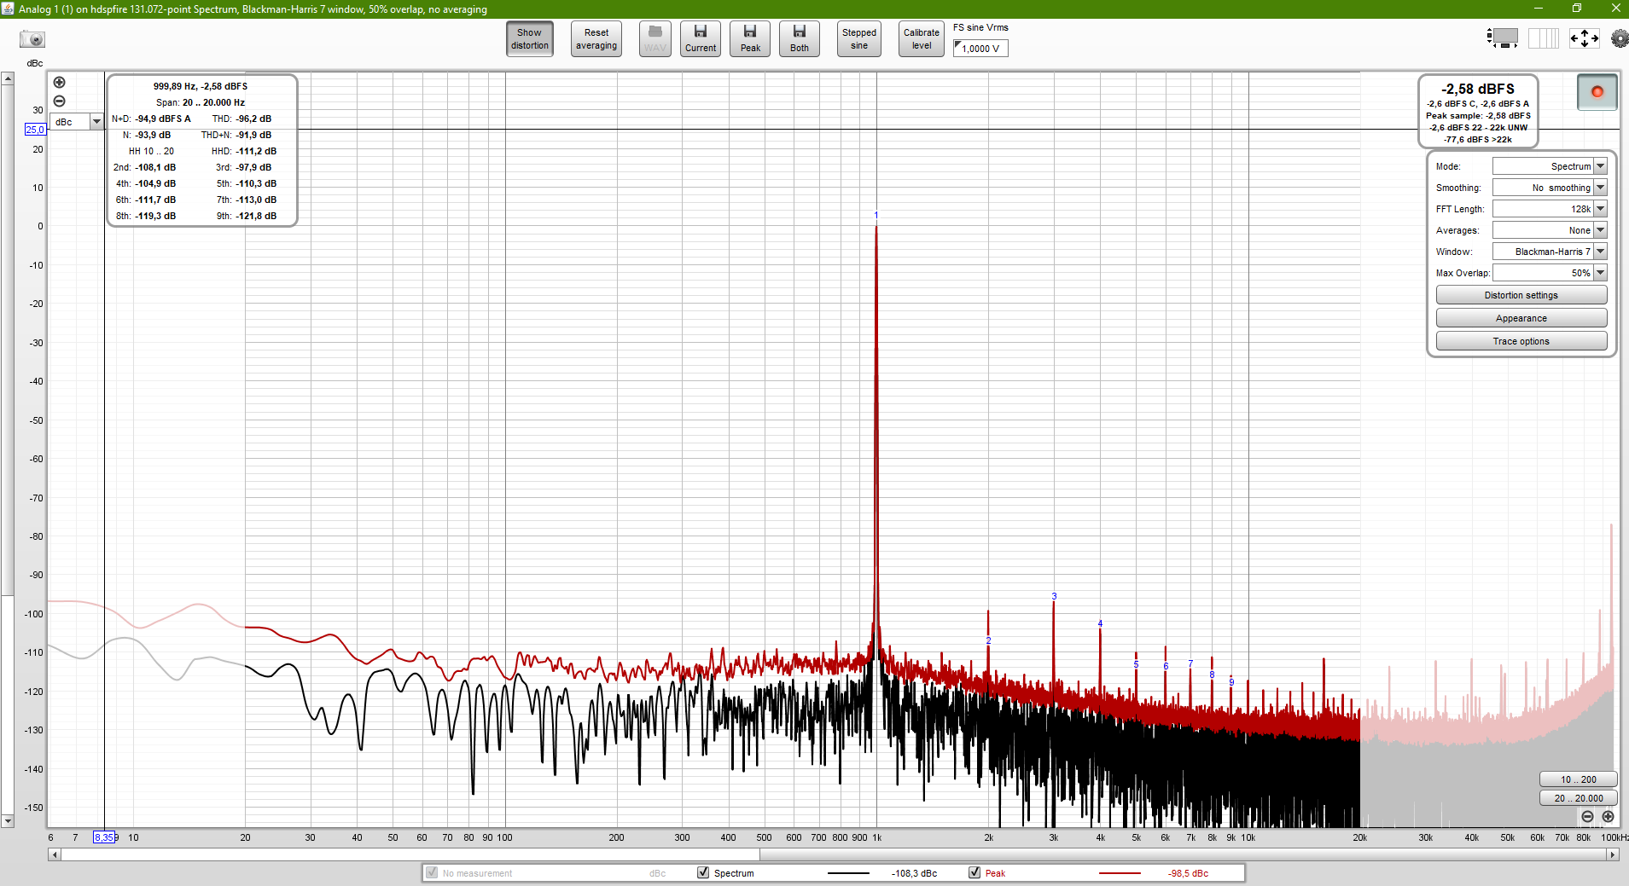The width and height of the screenshot is (1629, 886).
Task: Click the black Spectrum trace line sample
Action: [x=848, y=873]
